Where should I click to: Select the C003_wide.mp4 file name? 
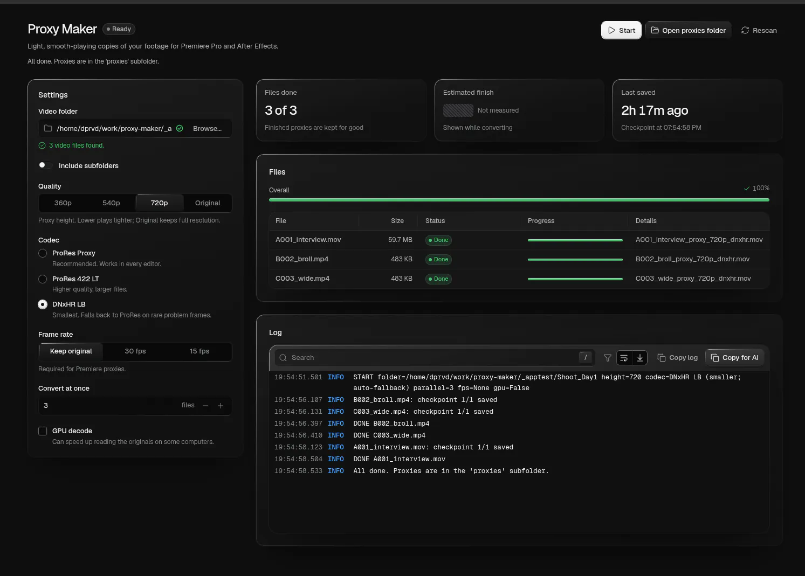302,279
